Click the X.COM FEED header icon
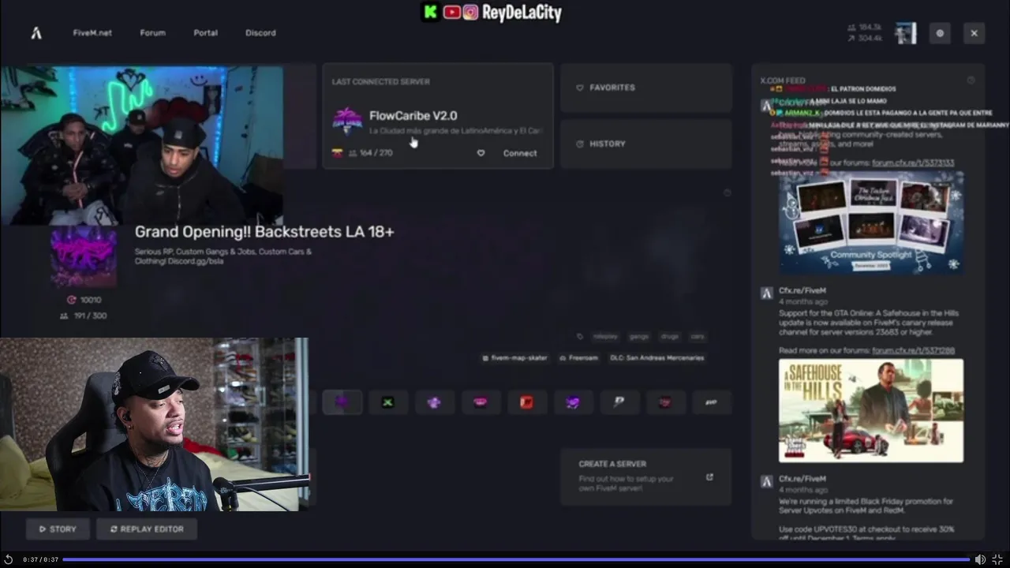1010x568 pixels. tap(971, 80)
